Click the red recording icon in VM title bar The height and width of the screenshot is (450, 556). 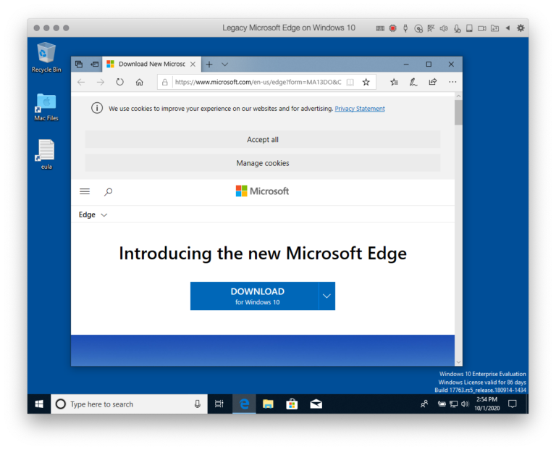click(392, 28)
